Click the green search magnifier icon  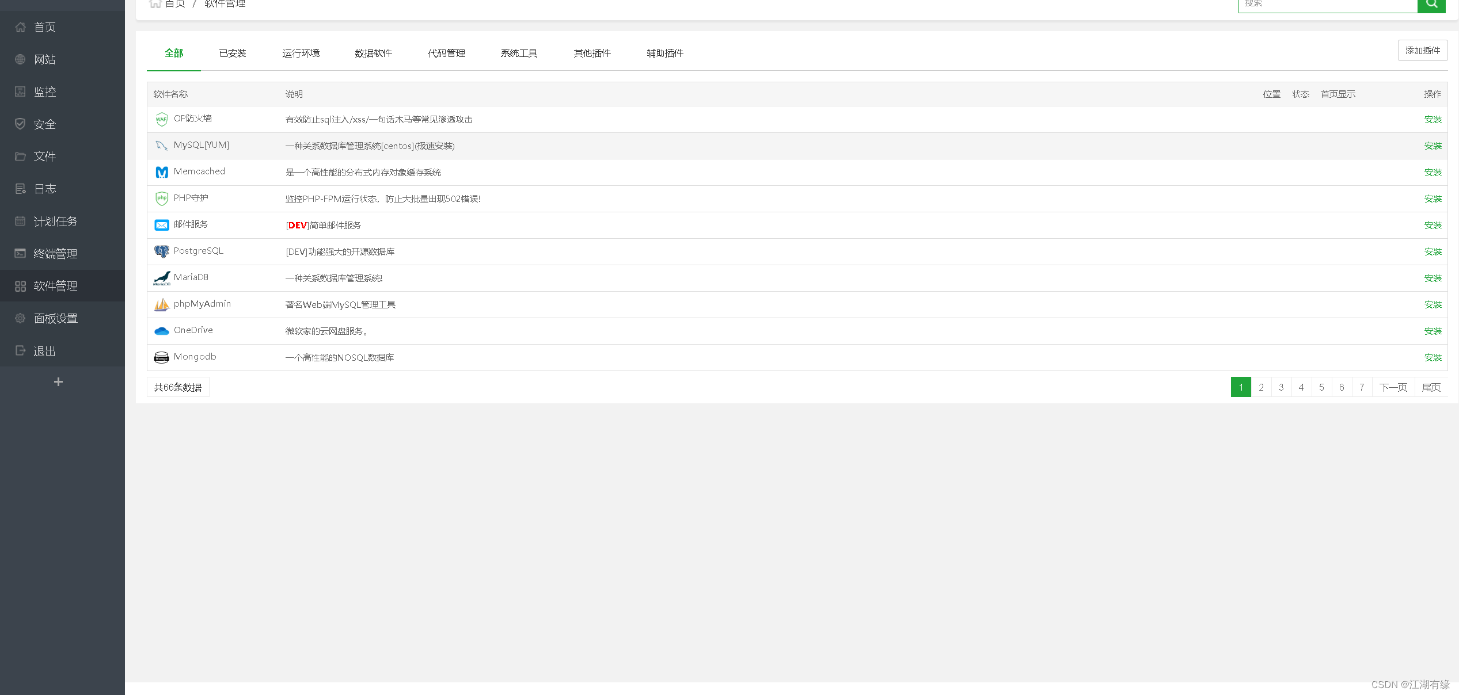click(1431, 5)
